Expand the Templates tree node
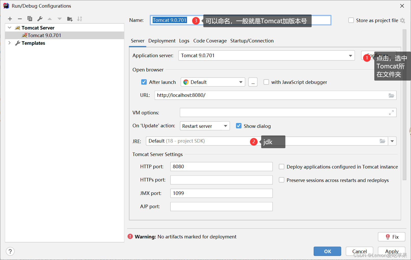 pos(9,43)
